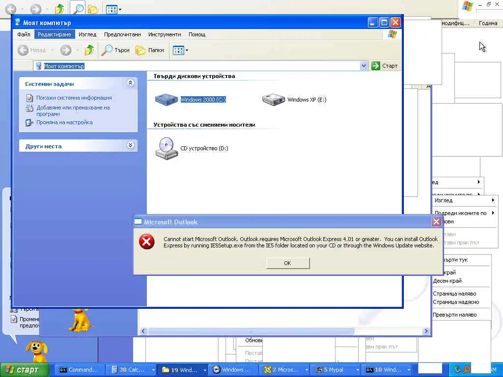Screen dimensions: 503x377
Task: Open the старт Start button
Action: (25, 370)
